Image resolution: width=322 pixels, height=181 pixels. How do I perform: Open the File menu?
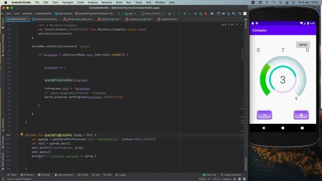tap(37, 3)
